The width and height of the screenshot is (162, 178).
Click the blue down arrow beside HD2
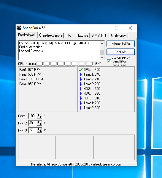click(81, 89)
